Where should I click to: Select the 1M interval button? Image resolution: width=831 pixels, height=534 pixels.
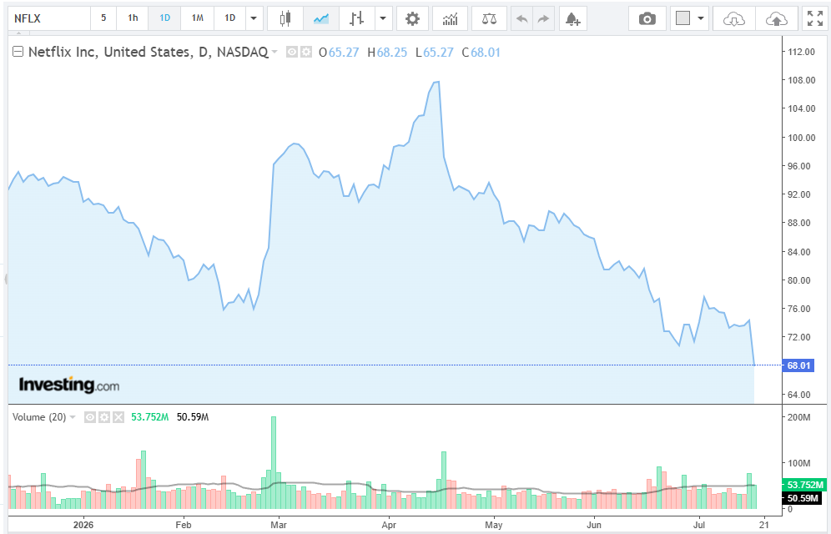[x=197, y=18]
